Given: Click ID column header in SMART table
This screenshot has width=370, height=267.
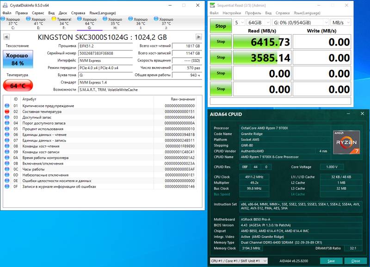Looking at the screenshot, I should [x=16, y=99].
